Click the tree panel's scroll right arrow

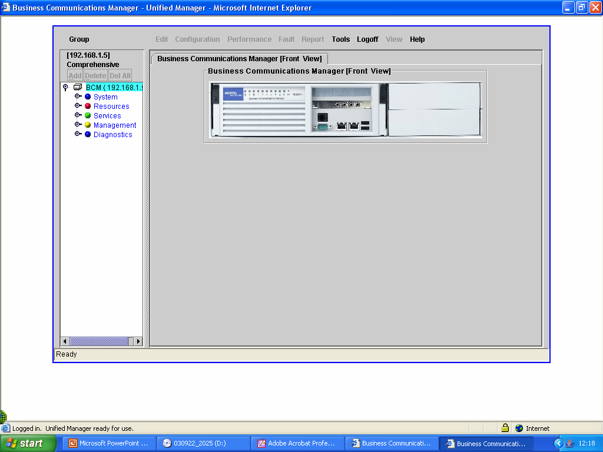click(138, 341)
